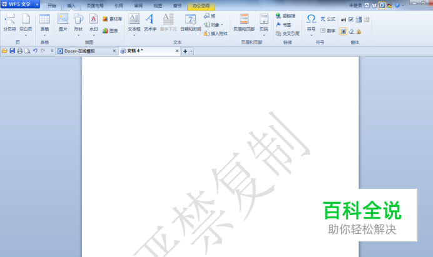Save the document with the floppy icon
433x257 pixels.
12,51
